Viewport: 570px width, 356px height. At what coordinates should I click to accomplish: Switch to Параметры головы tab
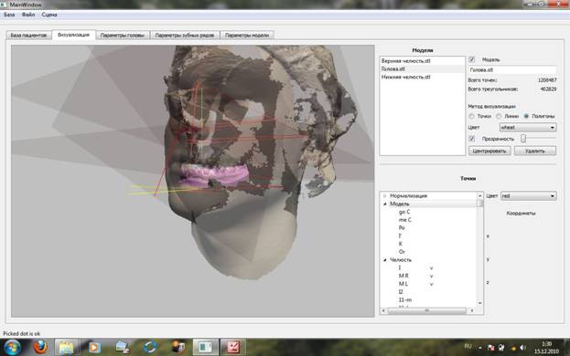[123, 36]
